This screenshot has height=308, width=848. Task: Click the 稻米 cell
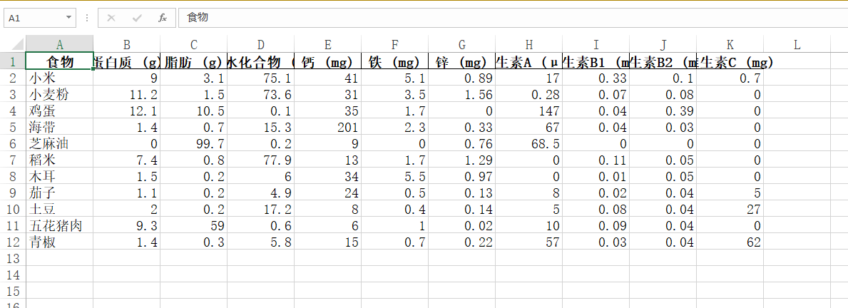(x=59, y=160)
